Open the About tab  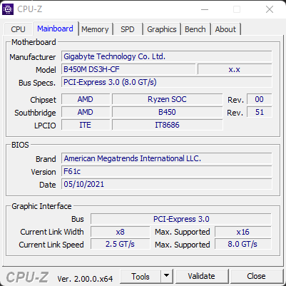[x=225, y=29]
